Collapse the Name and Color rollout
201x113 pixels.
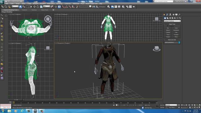click(x=172, y=40)
